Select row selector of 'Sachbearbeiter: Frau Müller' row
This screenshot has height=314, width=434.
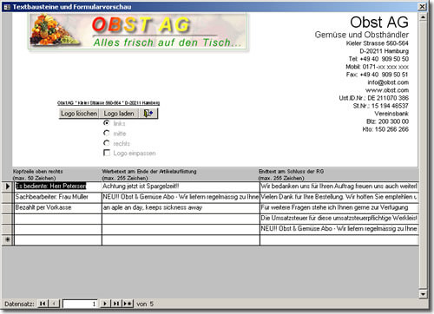click(7, 197)
